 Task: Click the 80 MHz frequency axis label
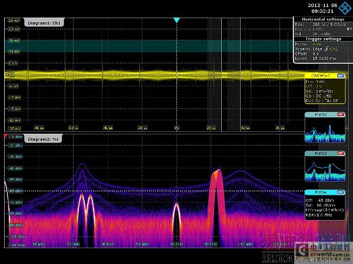176,244
